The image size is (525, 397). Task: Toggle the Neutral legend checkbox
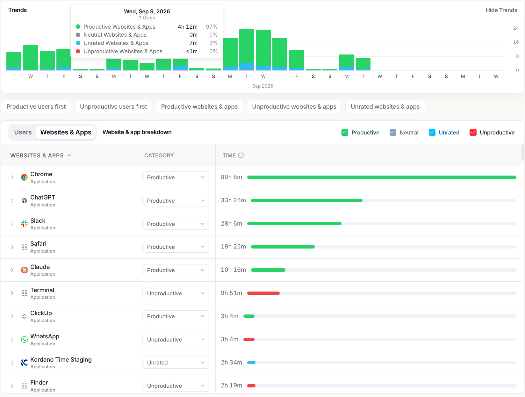[393, 133]
